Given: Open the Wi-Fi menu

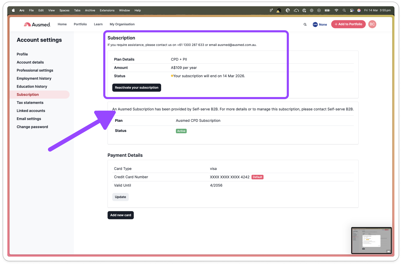Looking at the screenshot, I should 336,10.
